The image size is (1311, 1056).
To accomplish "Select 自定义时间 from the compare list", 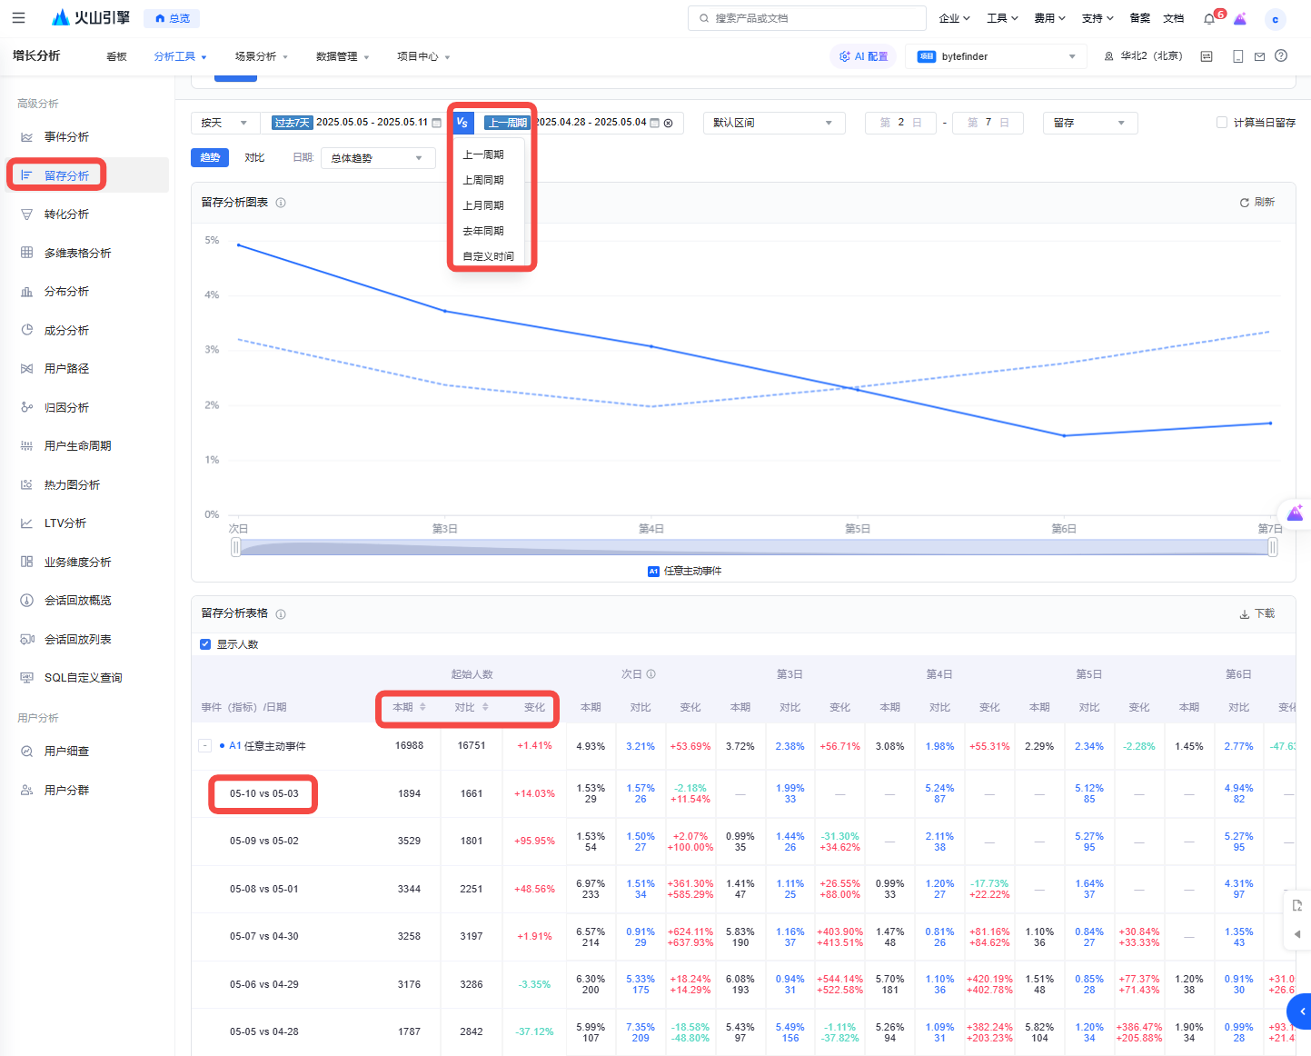I will 489,256.
